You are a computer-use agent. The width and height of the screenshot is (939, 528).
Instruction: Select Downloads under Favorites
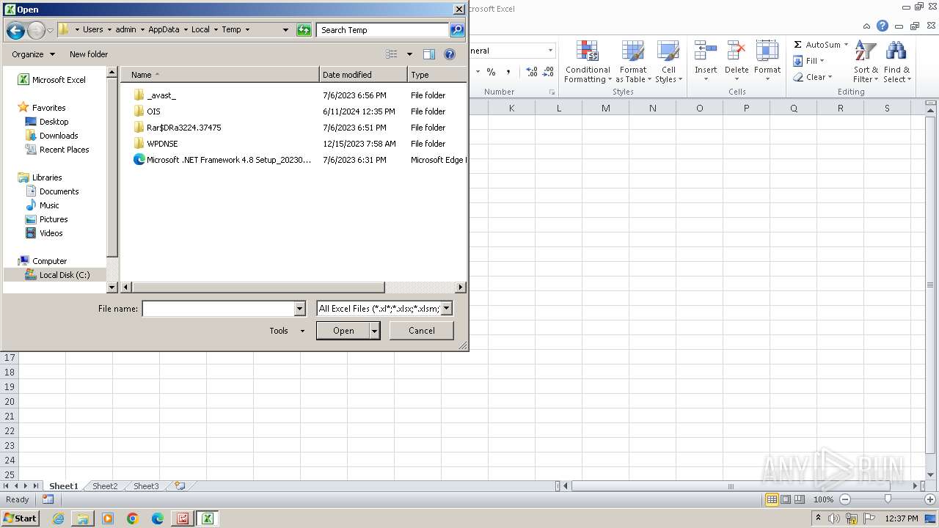[x=59, y=136]
